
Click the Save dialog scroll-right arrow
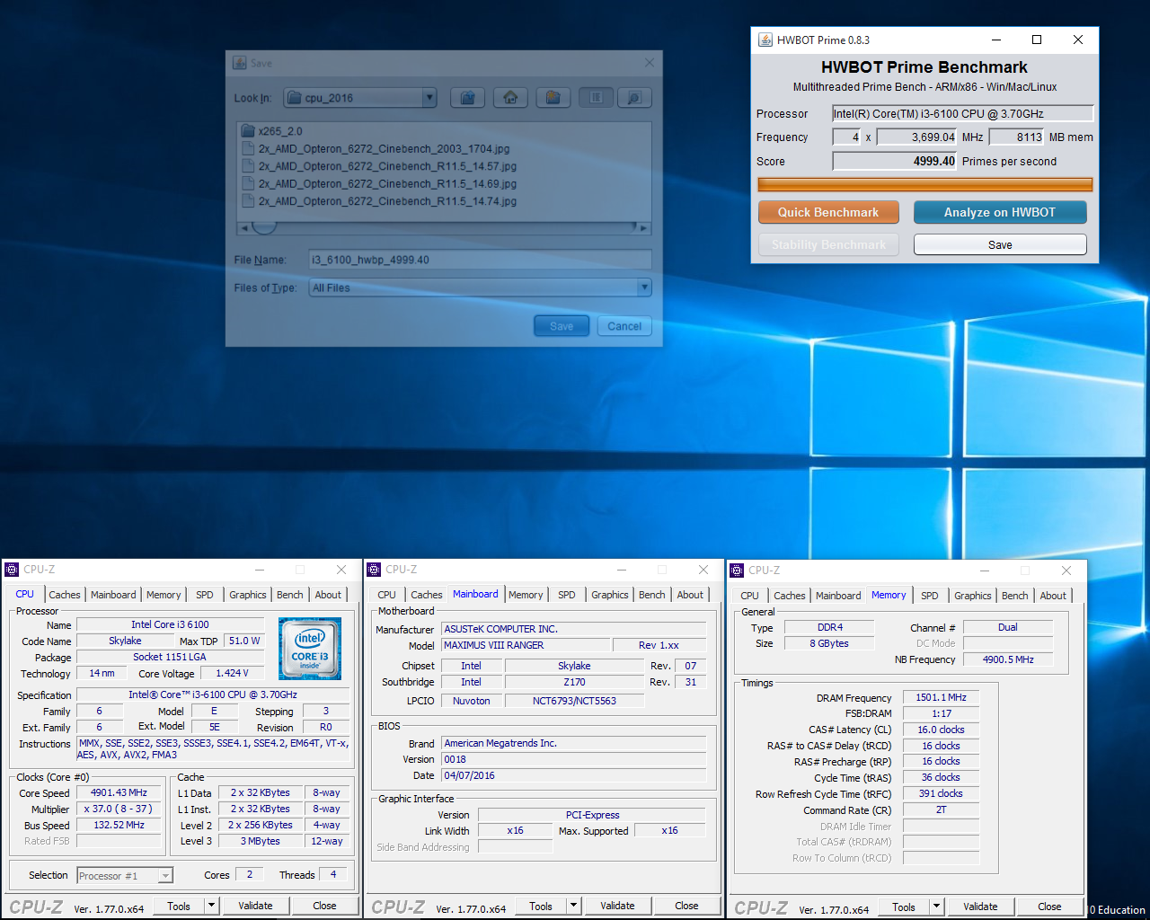[x=643, y=228]
